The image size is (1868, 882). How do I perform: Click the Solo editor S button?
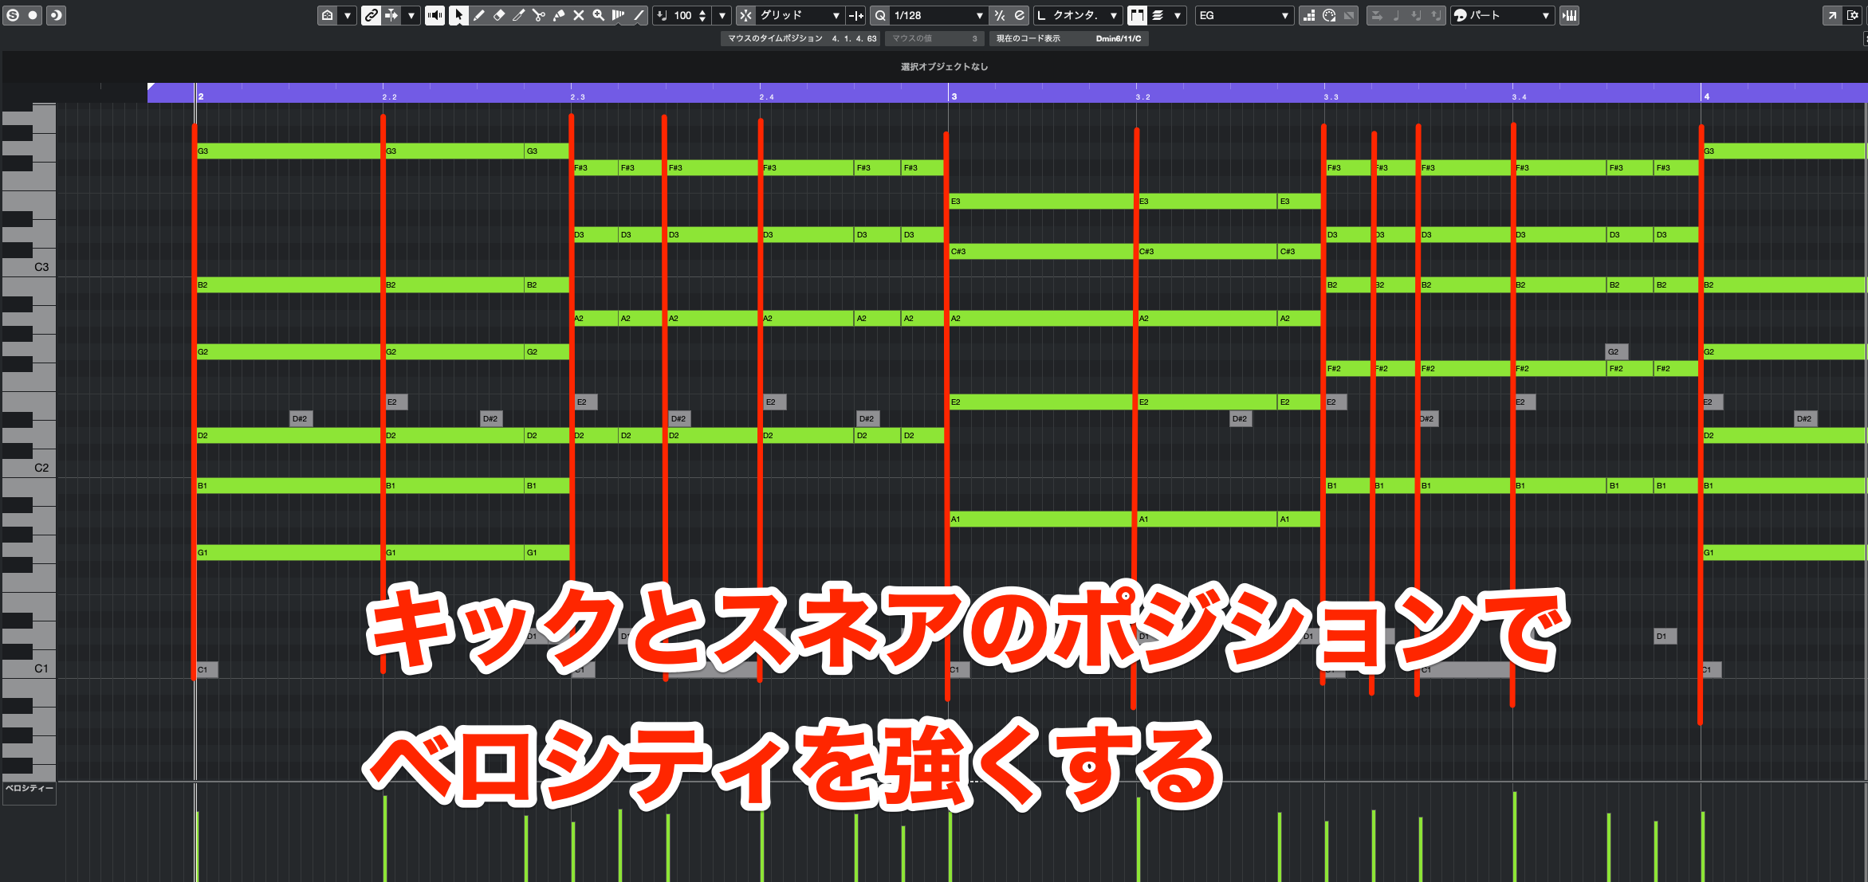13,15
